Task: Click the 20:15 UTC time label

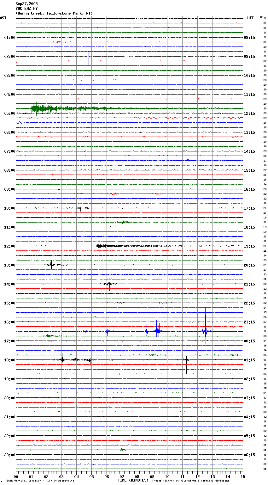Action: [x=249, y=265]
